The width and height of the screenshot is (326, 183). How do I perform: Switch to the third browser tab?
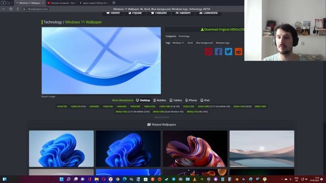(94, 3)
